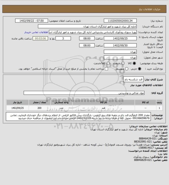Image resolution: width=169 pixels, height=185 pixels.
Task: Open the اطلاعات تماس خریدار link
Action: click(36, 32)
